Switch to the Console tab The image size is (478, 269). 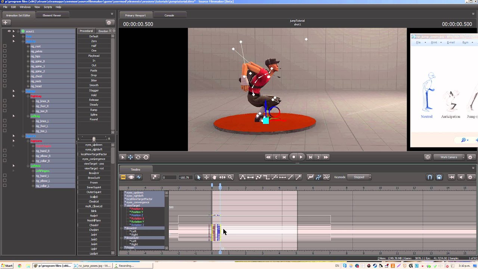(169, 15)
